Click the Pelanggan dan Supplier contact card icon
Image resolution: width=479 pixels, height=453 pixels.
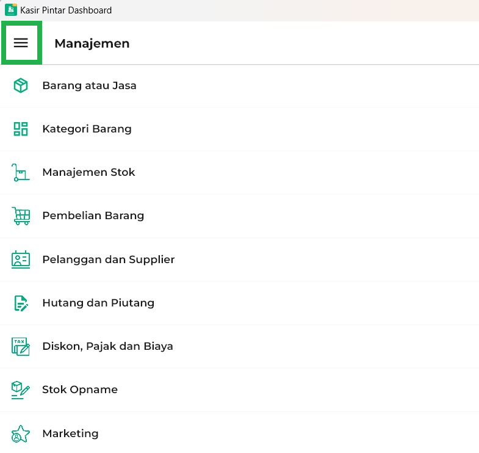click(21, 259)
